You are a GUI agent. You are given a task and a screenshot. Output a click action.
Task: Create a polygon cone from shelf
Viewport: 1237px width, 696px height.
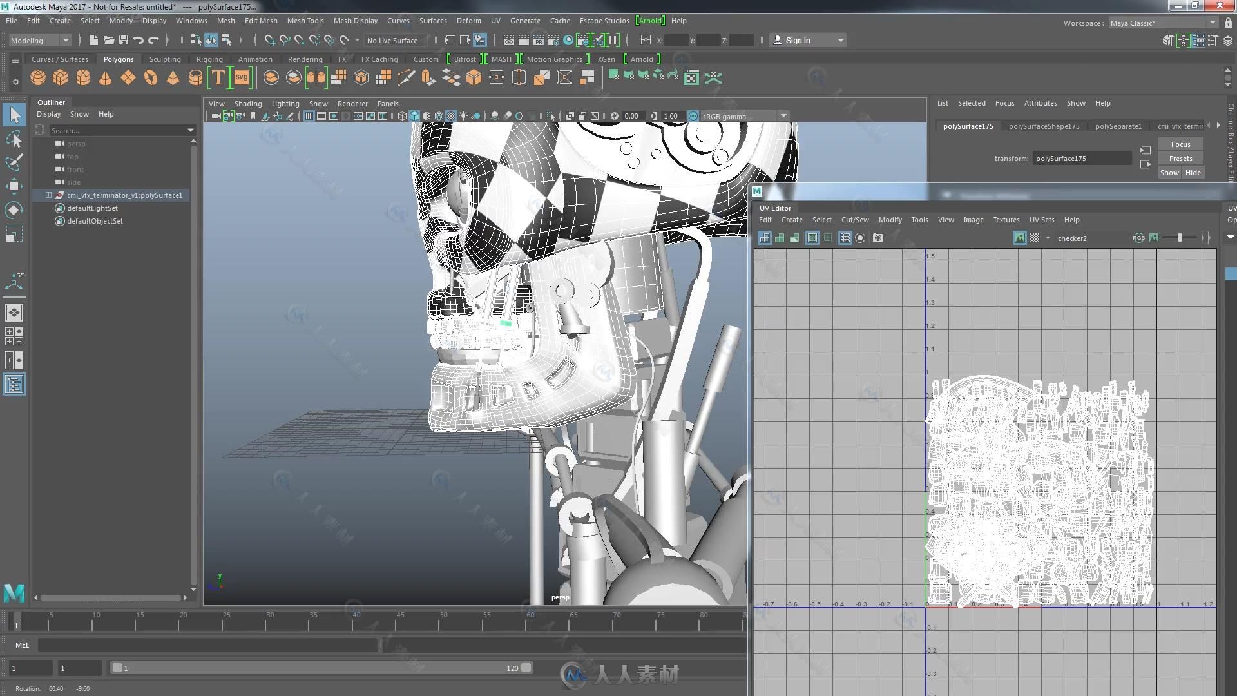[x=105, y=78]
